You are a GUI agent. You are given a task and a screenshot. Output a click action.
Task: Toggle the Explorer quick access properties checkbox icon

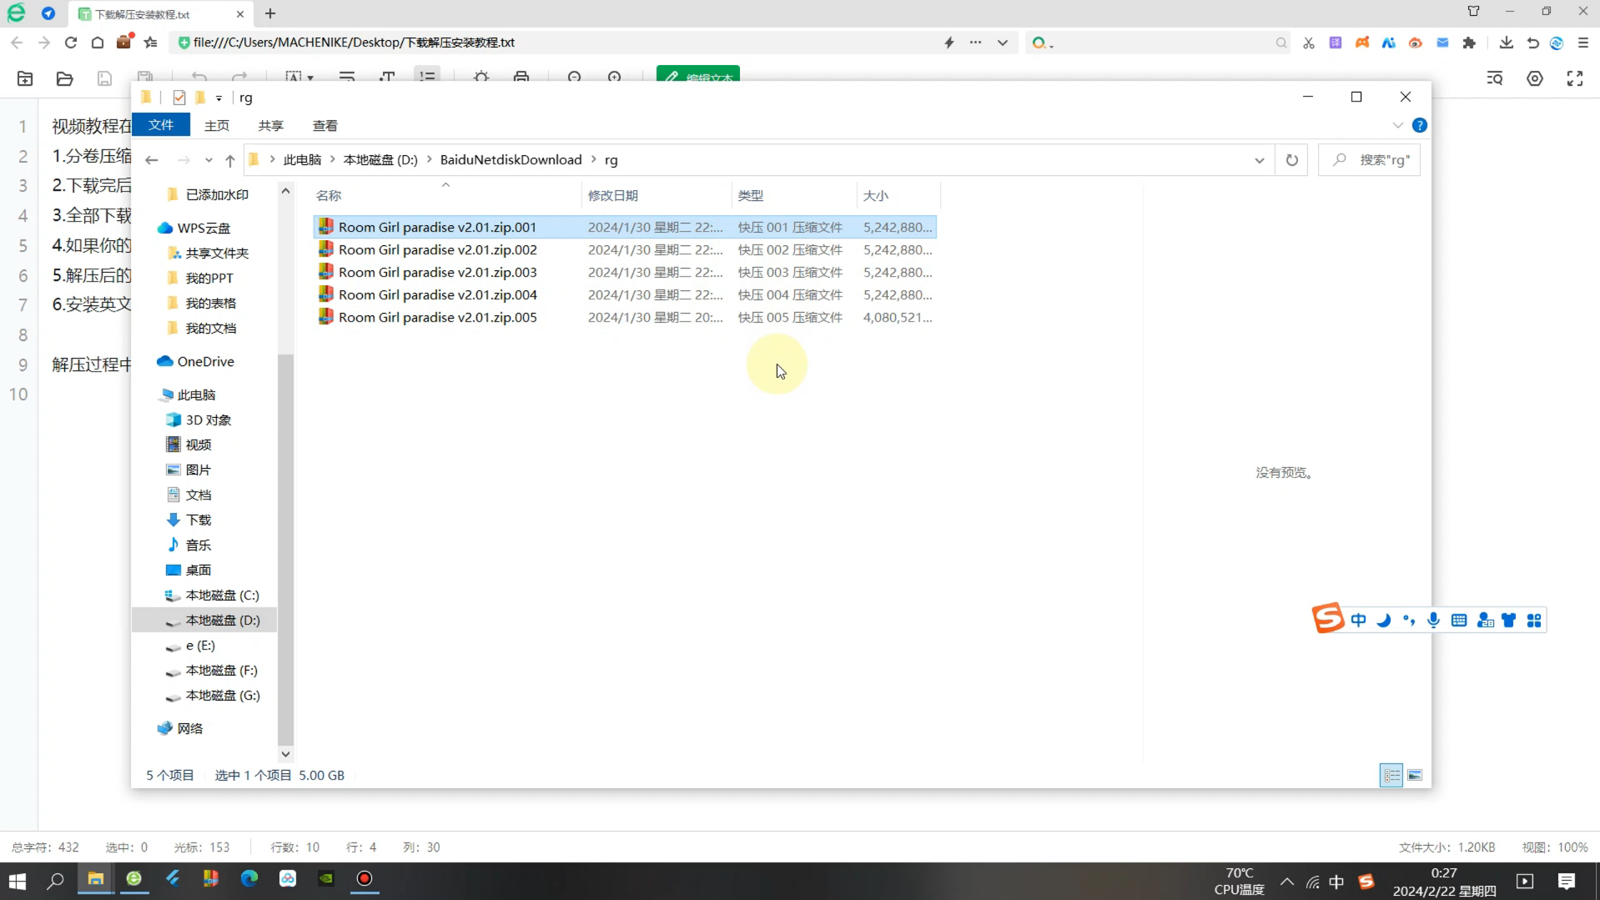[179, 98]
